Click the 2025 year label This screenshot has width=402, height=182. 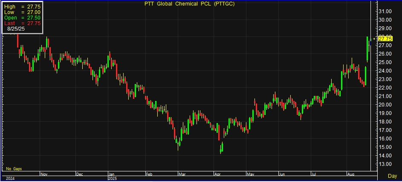click(x=113, y=179)
